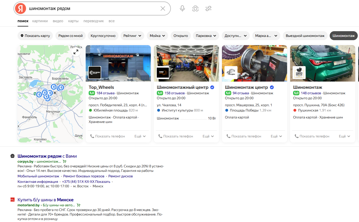Open the все tab
The image size is (359, 222).
pyautogui.click(x=112, y=21)
